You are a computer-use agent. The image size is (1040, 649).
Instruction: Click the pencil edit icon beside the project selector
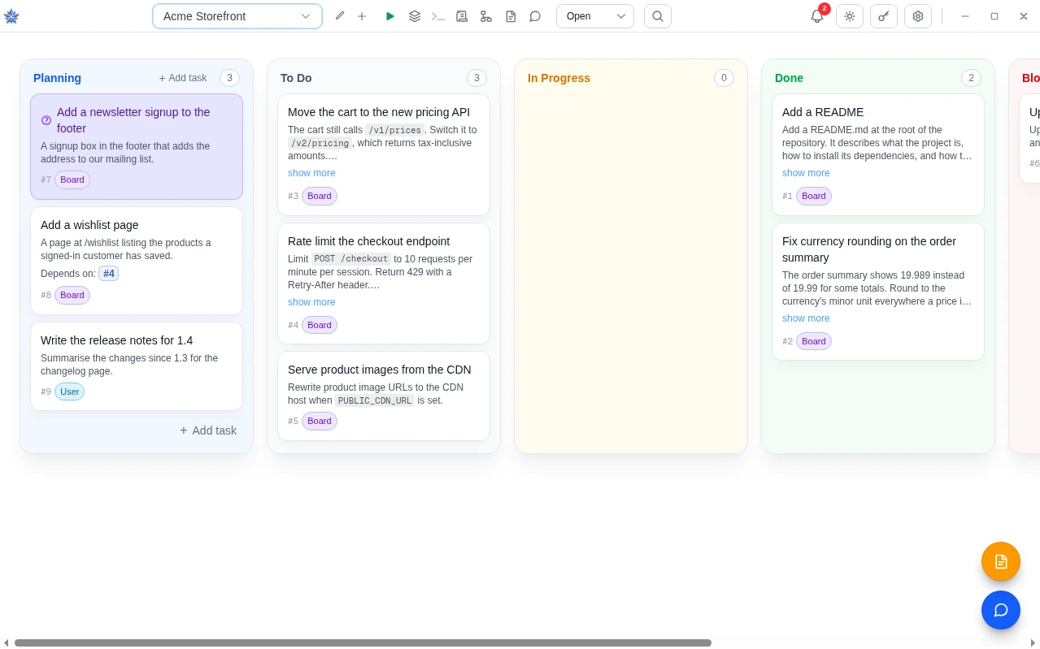click(x=340, y=16)
